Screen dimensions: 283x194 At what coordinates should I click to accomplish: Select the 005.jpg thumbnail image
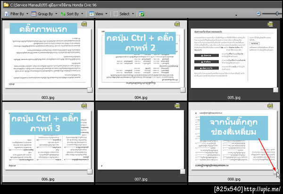click(234, 58)
